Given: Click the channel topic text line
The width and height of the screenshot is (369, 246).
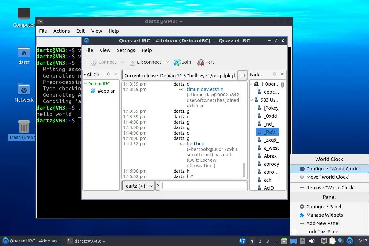Looking at the screenshot, I should coord(180,76).
